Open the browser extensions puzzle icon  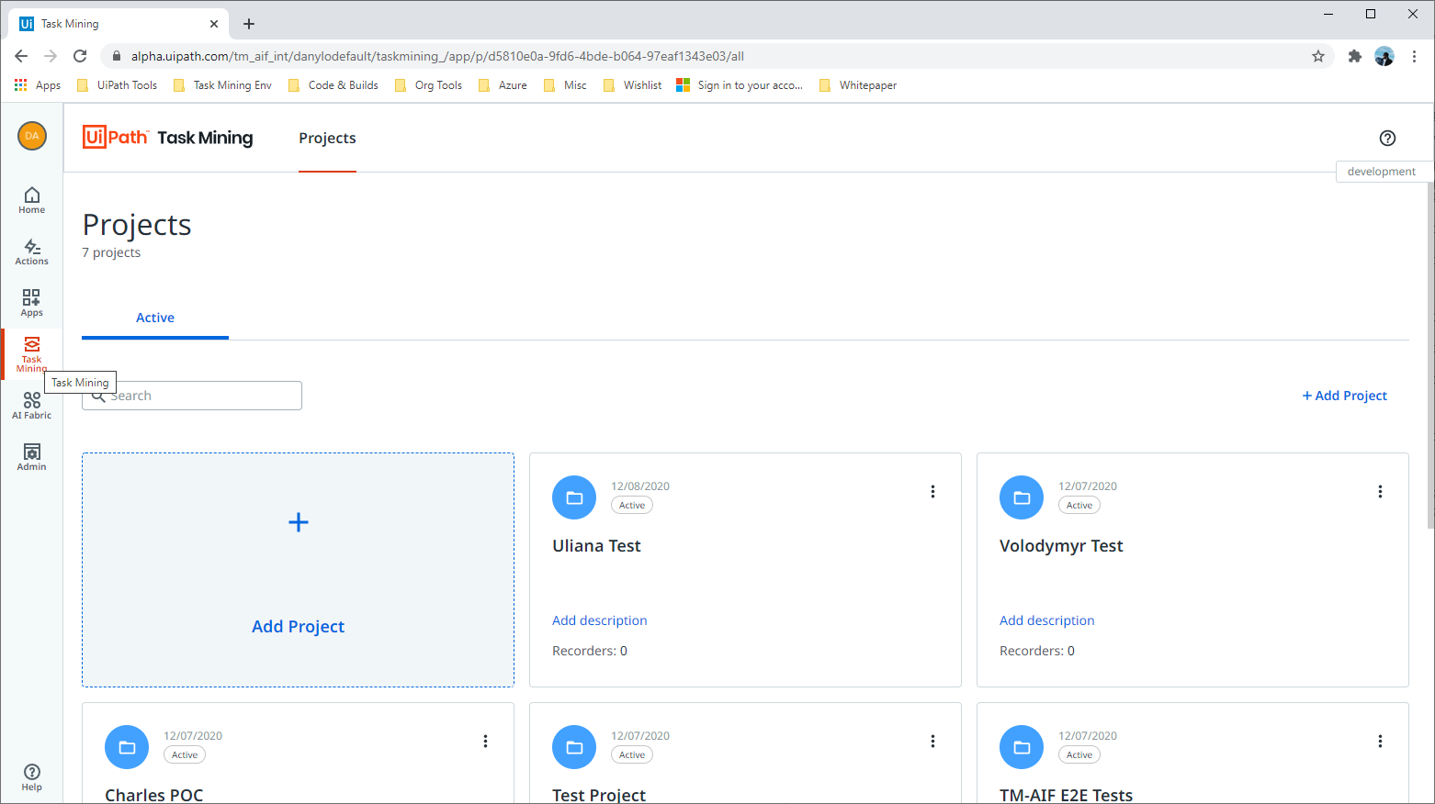pos(1354,56)
